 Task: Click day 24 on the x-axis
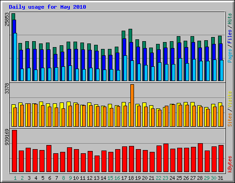pyautogui.click(x=172, y=178)
